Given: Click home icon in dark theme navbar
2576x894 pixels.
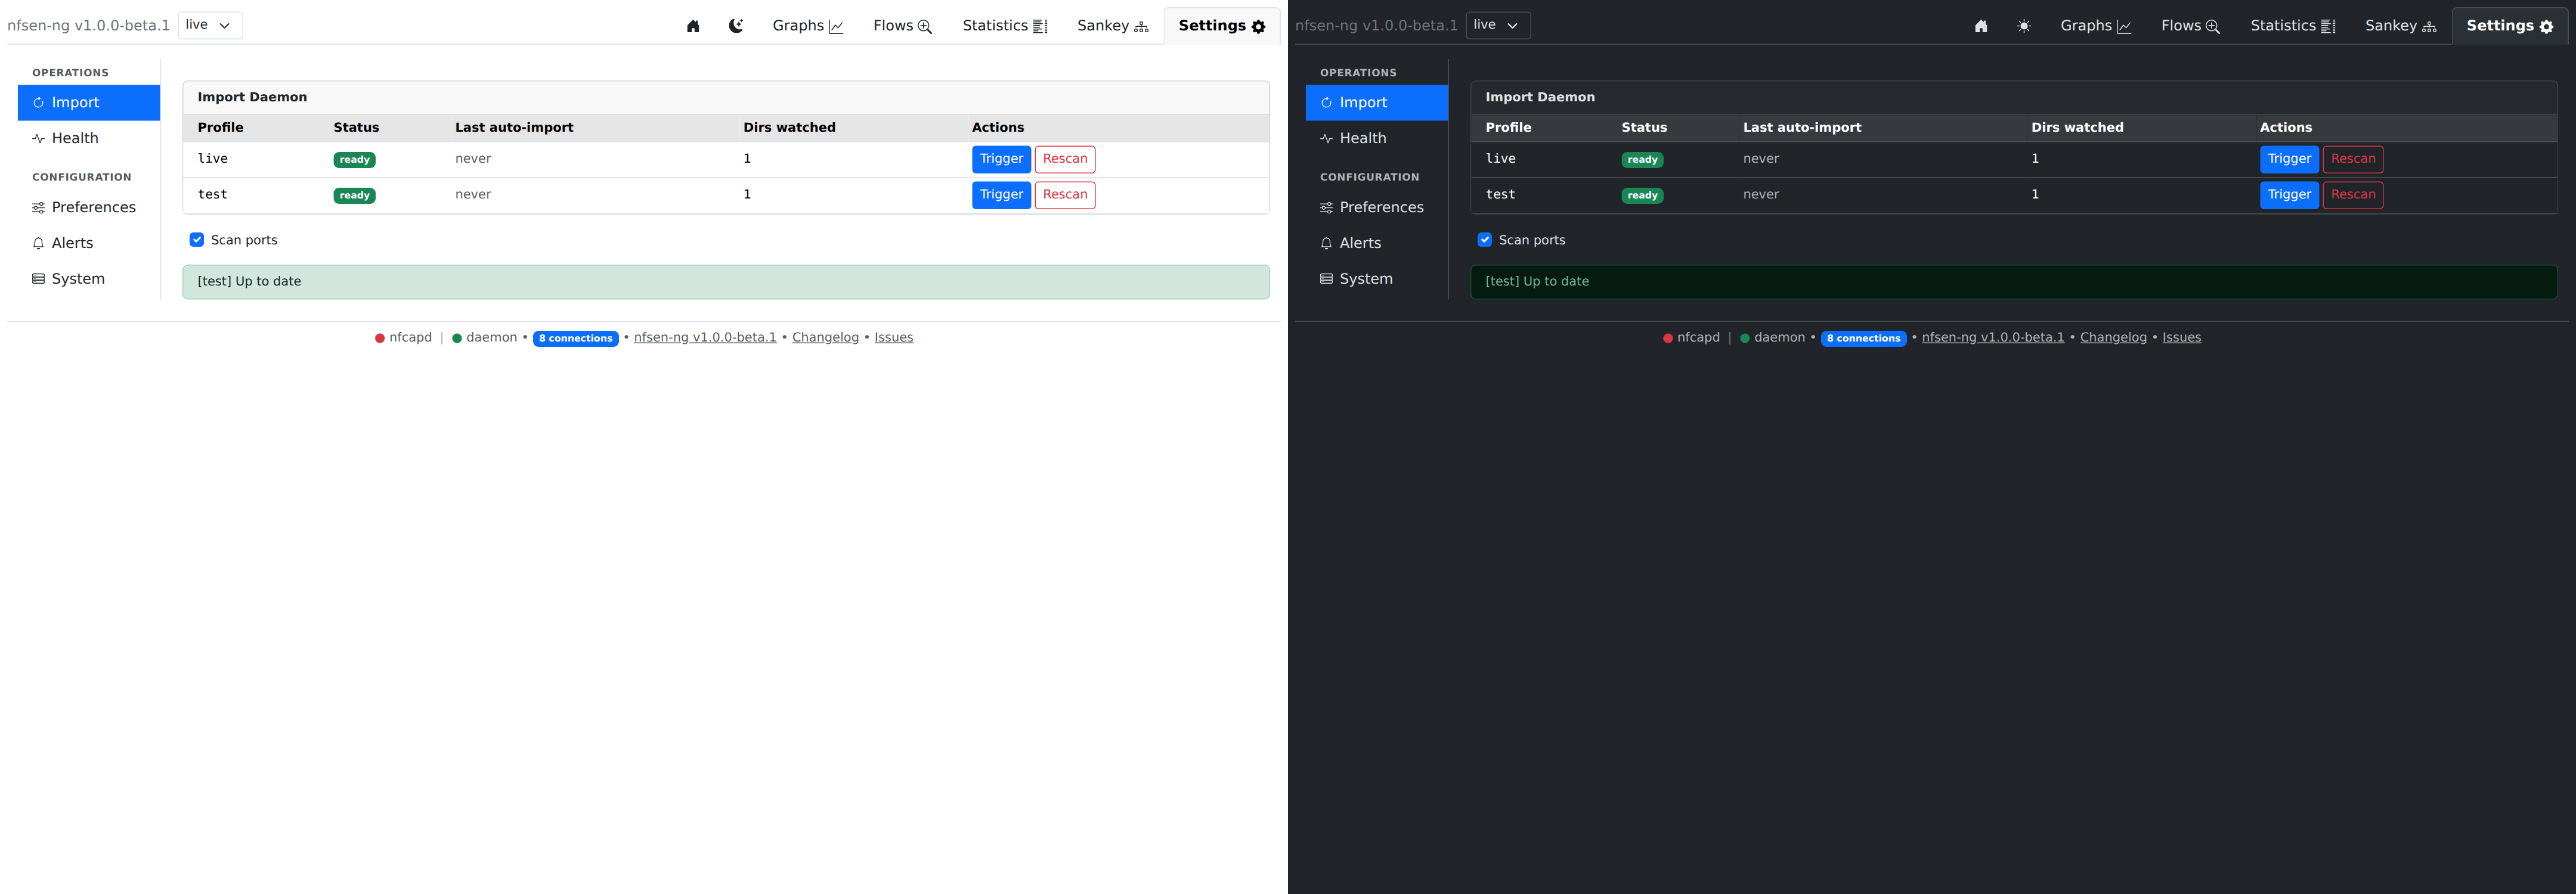Looking at the screenshot, I should pyautogui.click(x=1981, y=26).
